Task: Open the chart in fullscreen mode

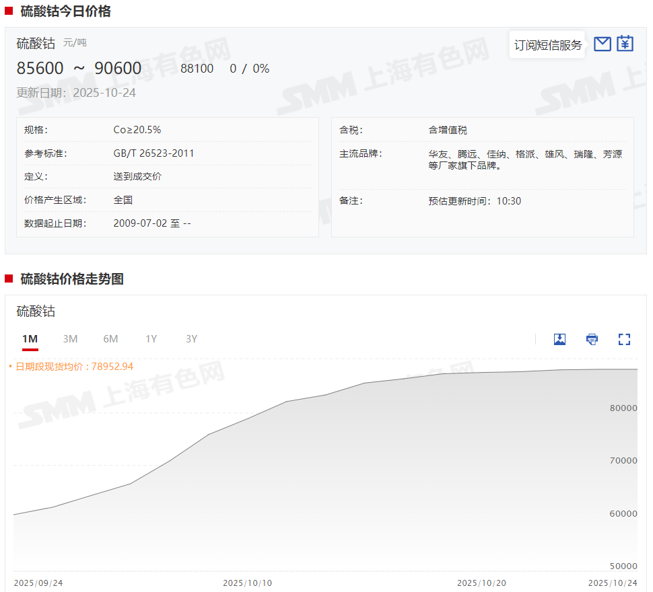Action: (624, 339)
